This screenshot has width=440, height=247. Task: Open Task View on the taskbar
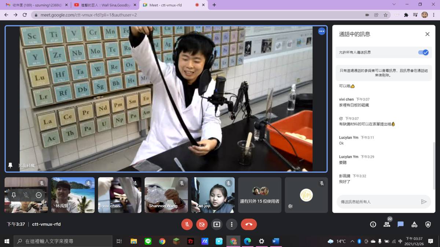click(x=119, y=241)
